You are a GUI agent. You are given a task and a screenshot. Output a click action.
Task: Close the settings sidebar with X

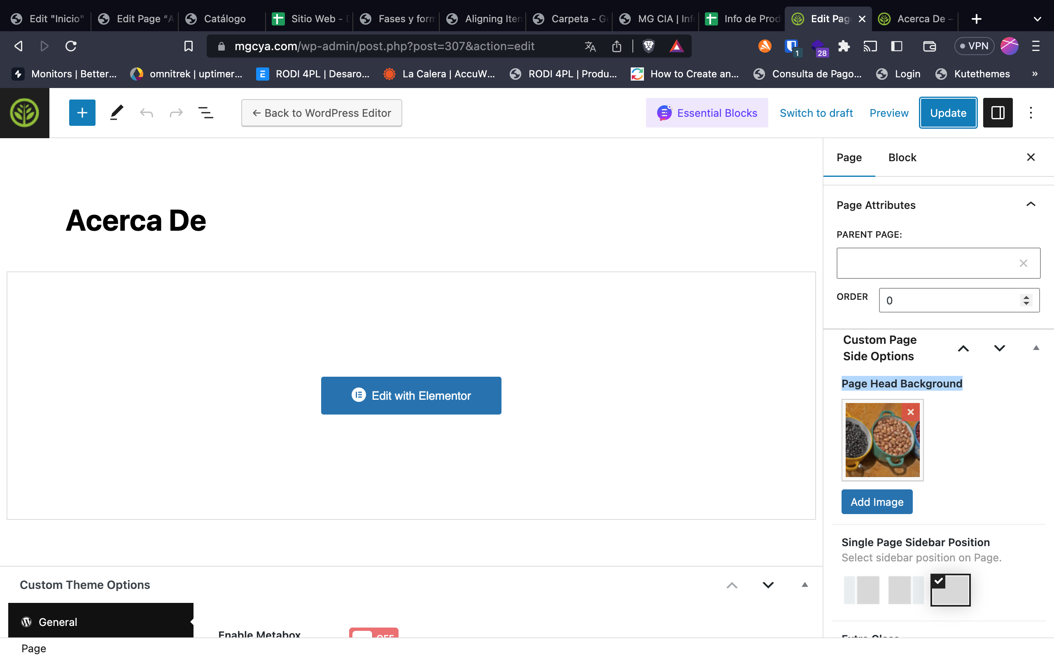point(1031,157)
